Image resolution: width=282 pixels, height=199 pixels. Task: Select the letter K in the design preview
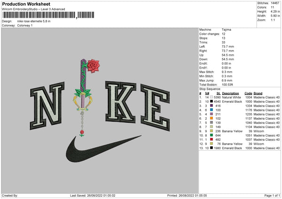point(121,102)
